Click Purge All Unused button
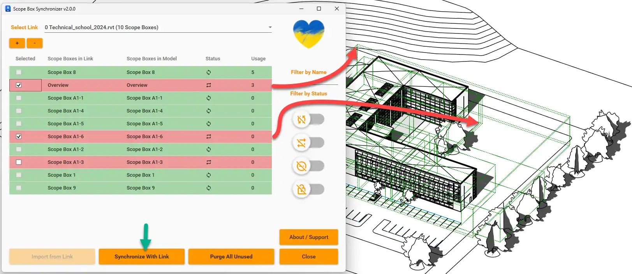 (231, 256)
